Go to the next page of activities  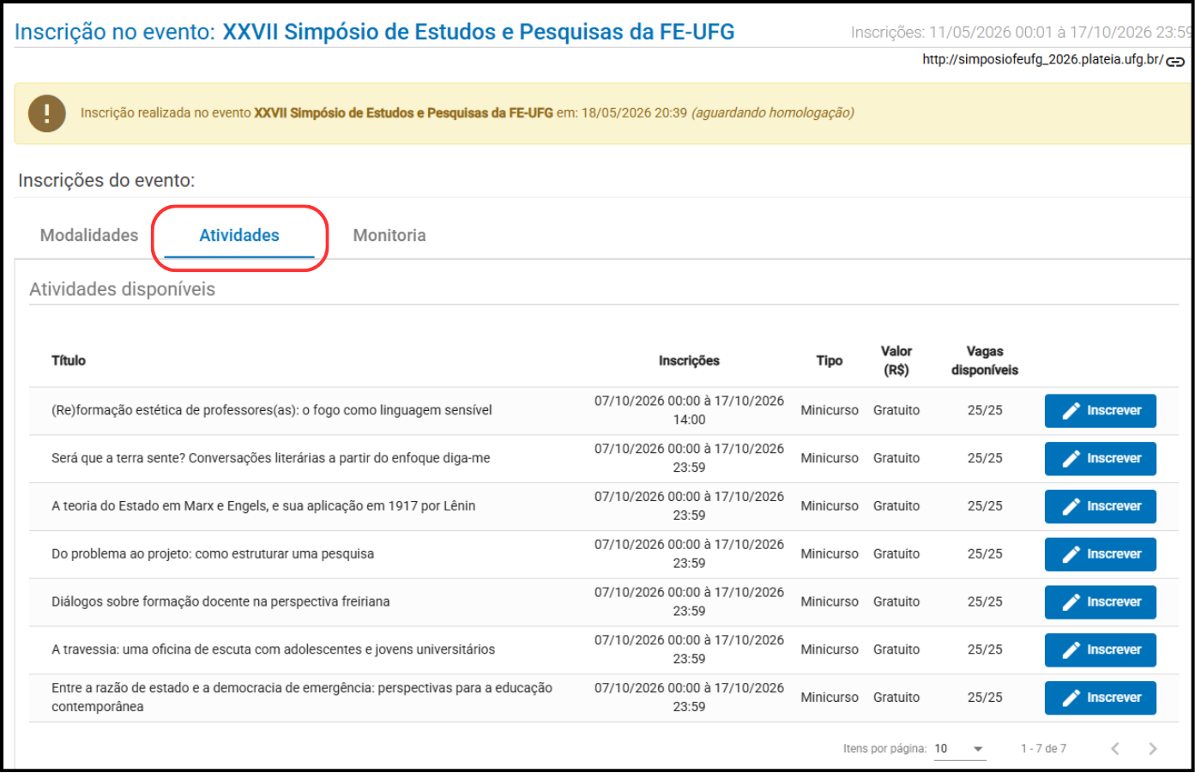[x=1153, y=749]
